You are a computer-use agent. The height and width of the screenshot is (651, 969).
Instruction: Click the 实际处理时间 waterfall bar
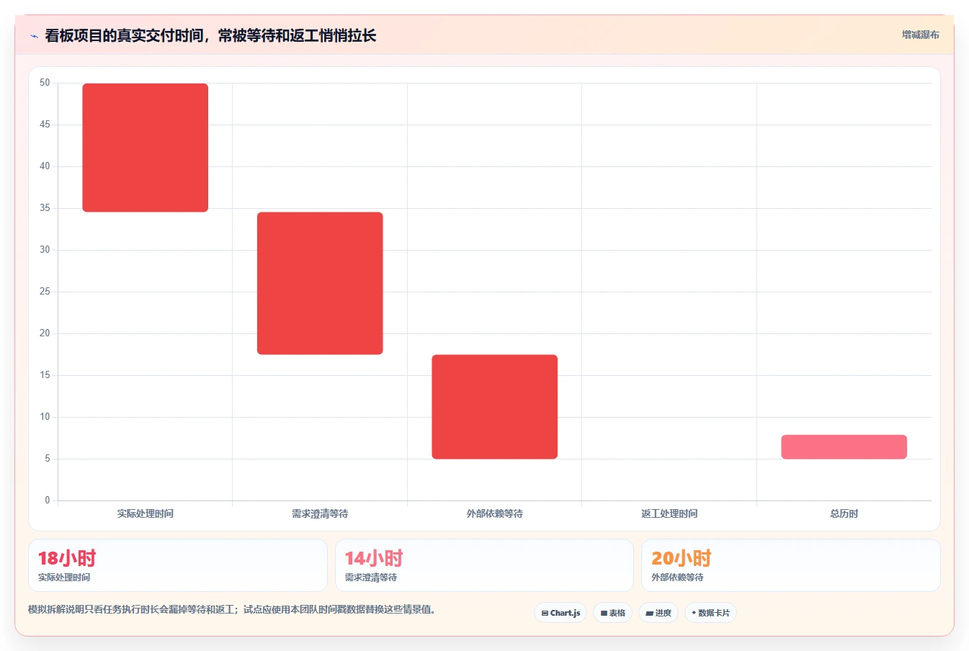146,148
